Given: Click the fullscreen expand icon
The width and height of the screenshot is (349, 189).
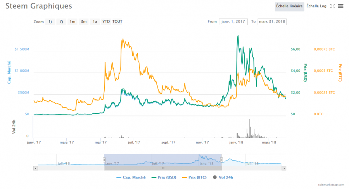Looking at the screenshot, I should click(x=332, y=6).
